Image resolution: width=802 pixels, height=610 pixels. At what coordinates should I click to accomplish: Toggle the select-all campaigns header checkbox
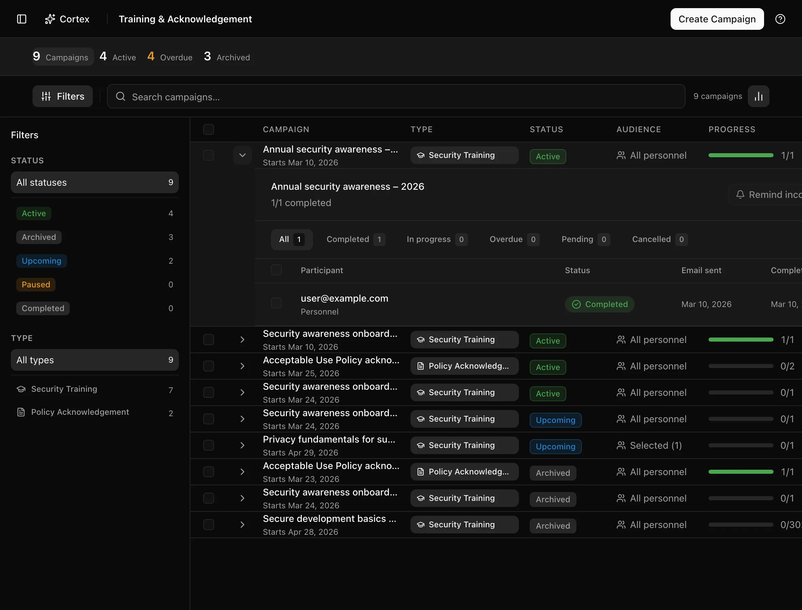208,129
